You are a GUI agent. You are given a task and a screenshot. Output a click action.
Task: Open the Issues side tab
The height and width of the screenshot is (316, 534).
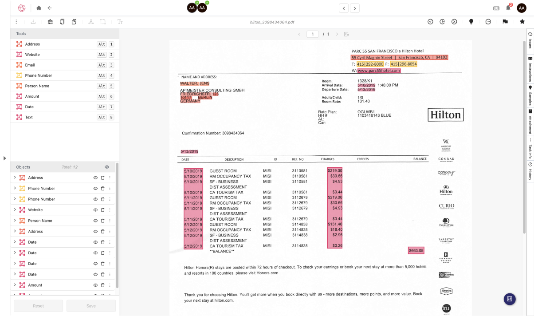tap(530, 41)
